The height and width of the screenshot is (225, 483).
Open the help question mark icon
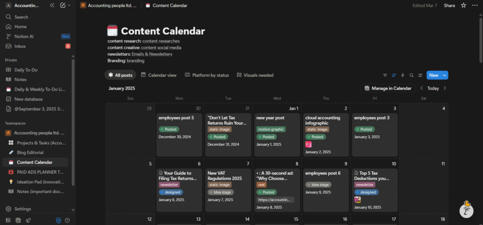pyautogui.click(x=67, y=220)
